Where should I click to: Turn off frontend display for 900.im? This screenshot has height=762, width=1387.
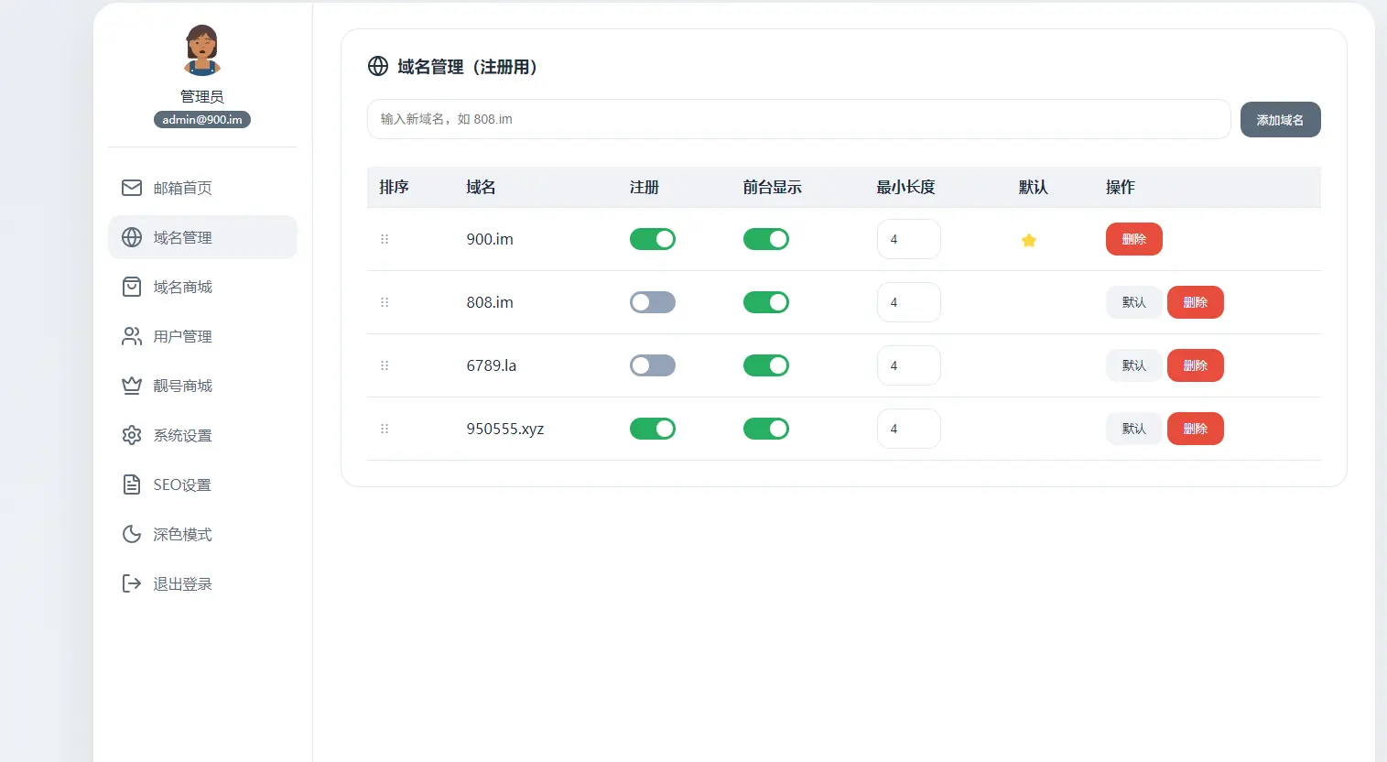pos(766,239)
